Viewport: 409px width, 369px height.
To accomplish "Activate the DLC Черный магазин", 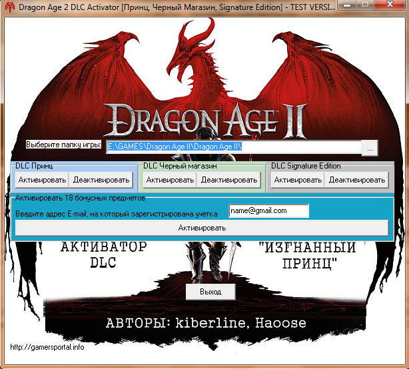I will point(170,180).
